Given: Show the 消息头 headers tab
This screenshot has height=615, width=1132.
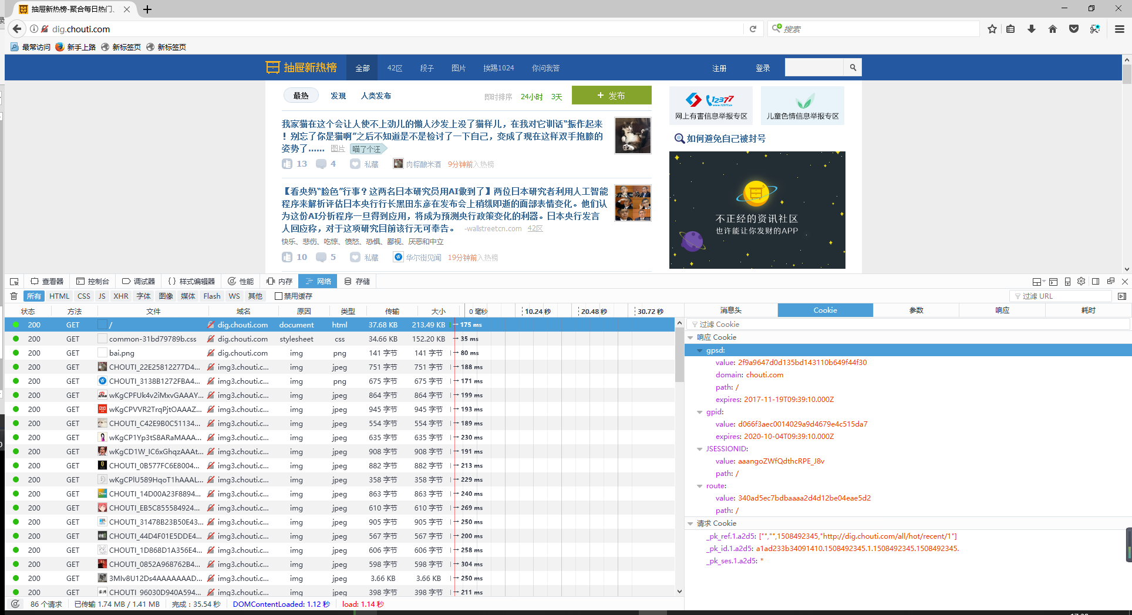Looking at the screenshot, I should pyautogui.click(x=731, y=310).
